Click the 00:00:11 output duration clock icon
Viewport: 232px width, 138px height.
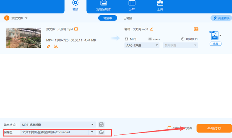pyautogui.click(x=183, y=39)
